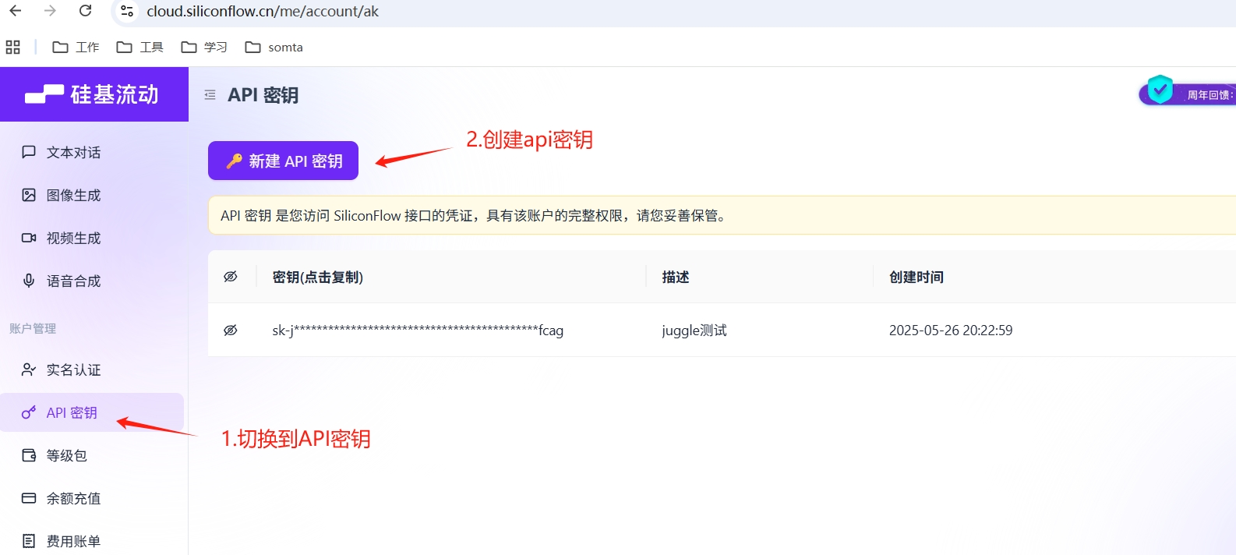Open the 工作 bookmarks folder
The image size is (1236, 555).
76,48
